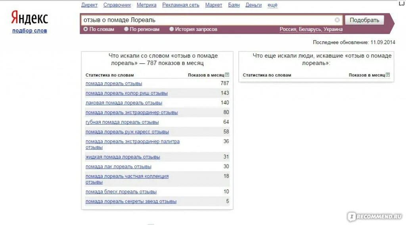Viewport: 406px width, 225px height.
Task: Click the Яндекс logo
Action: [29, 18]
